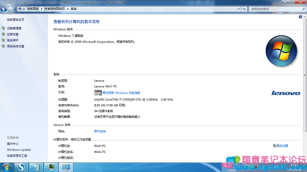
Task: Open 操作中心 under see also
Action: (x=13, y=144)
